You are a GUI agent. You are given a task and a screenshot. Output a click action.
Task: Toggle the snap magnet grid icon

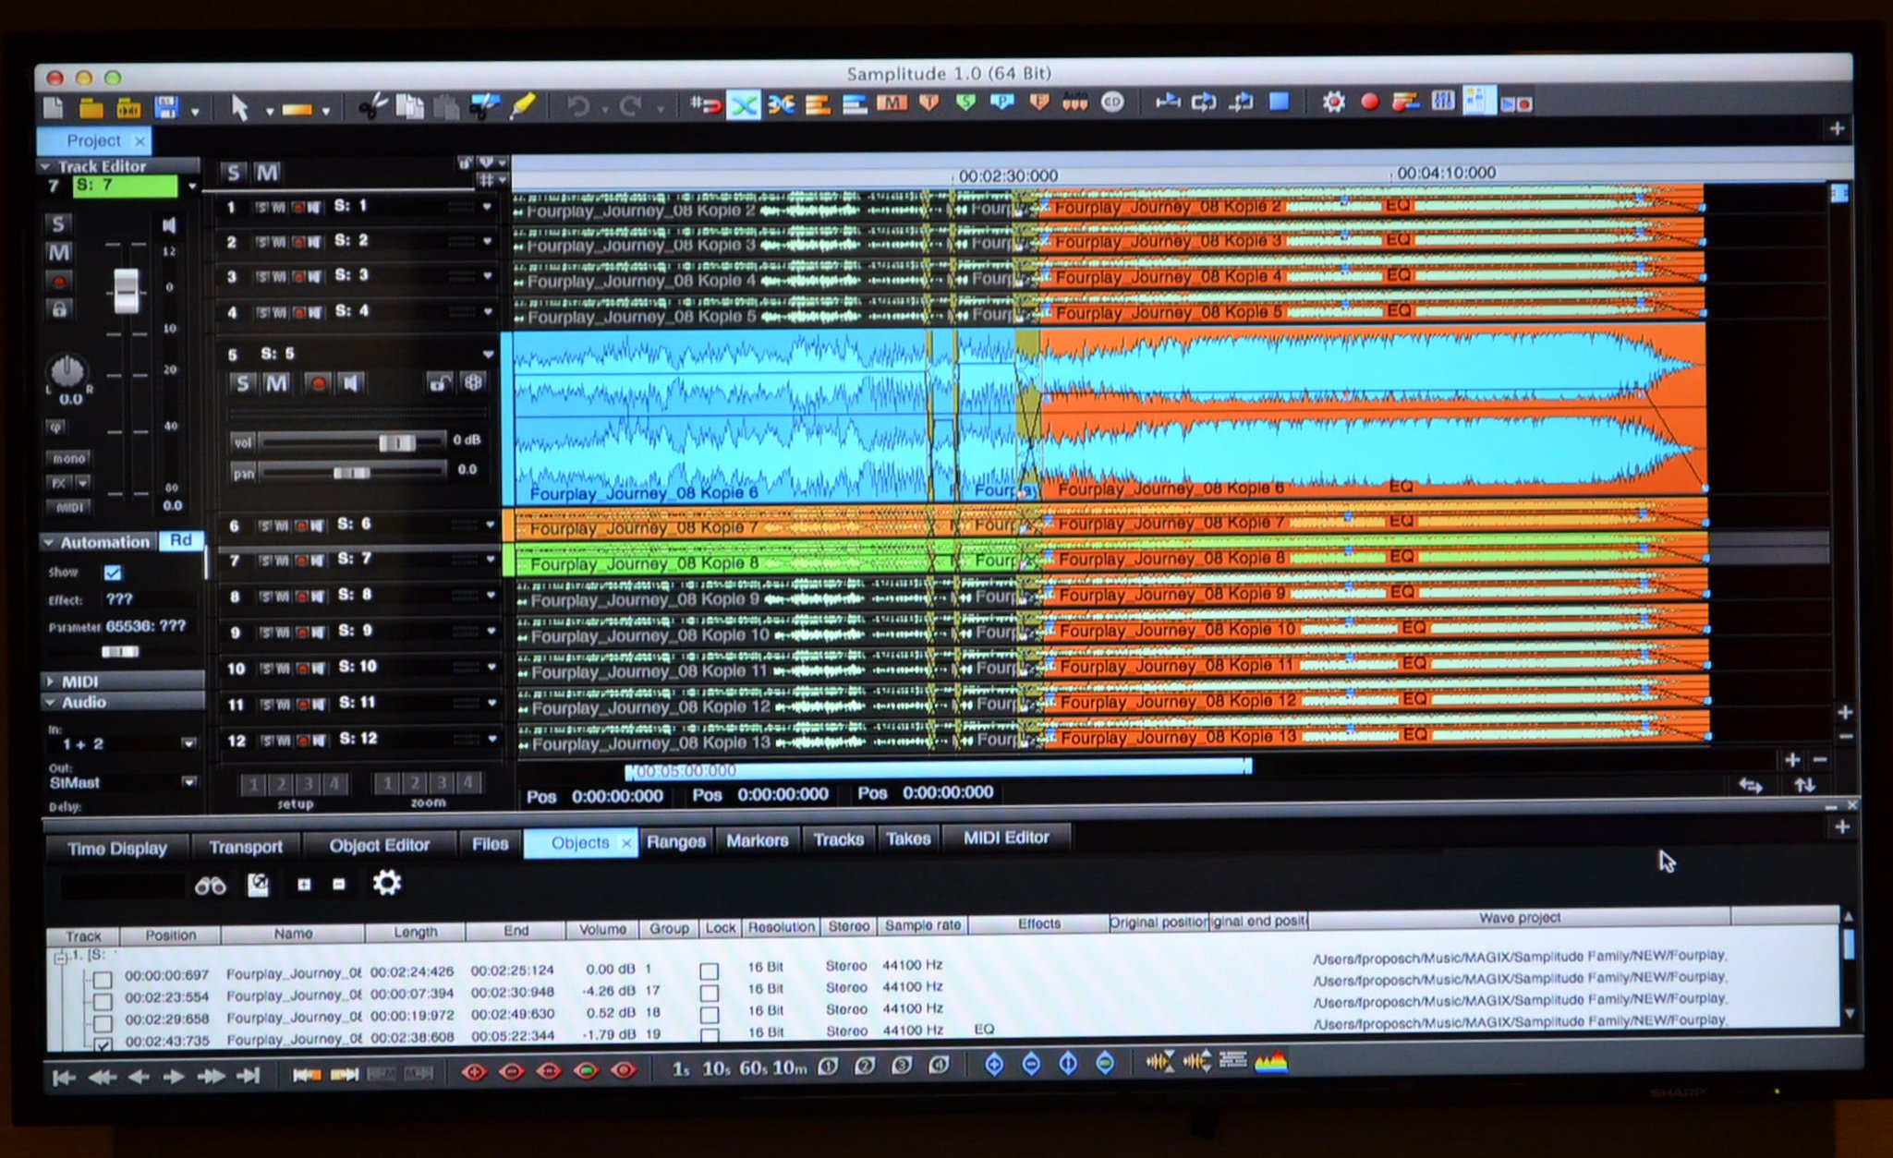(x=706, y=104)
